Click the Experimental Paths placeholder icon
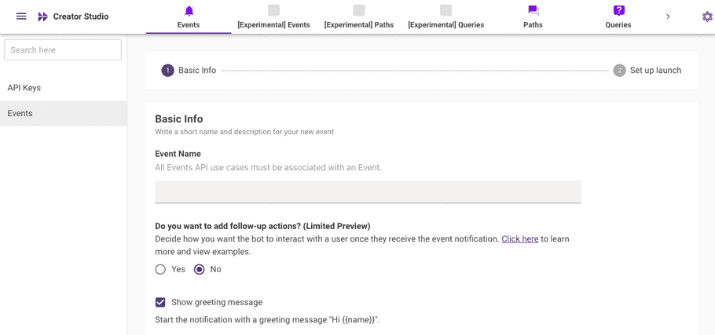 point(359,10)
